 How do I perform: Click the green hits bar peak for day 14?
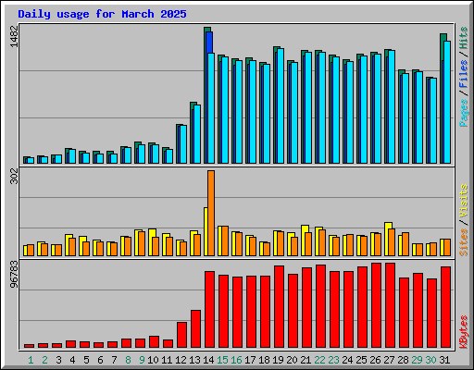point(207,30)
